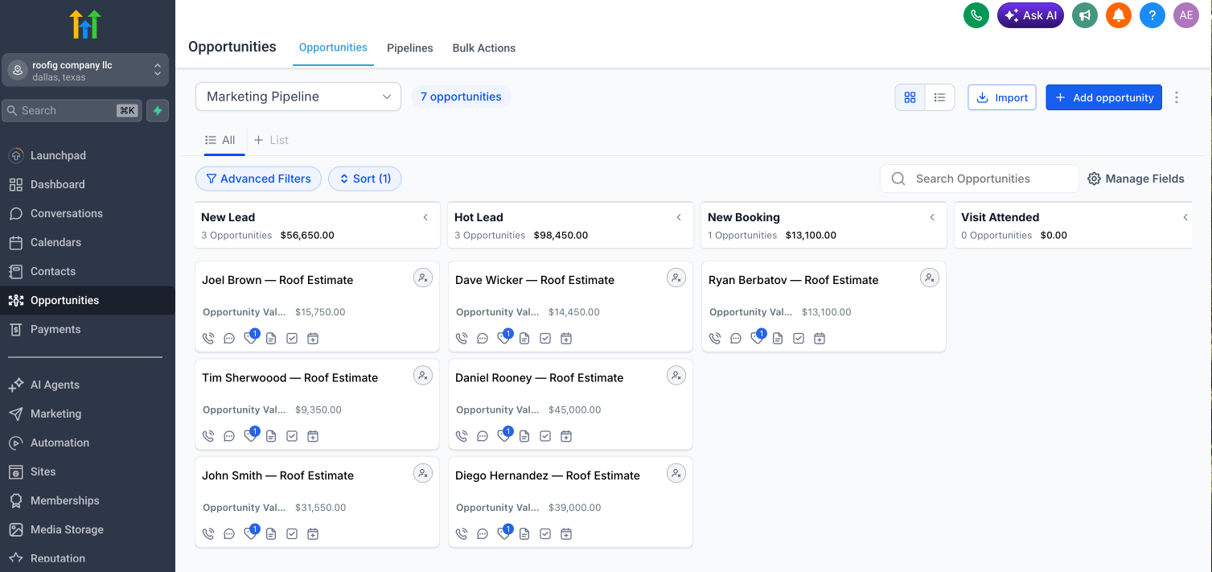Switch opportunities to list view

click(x=939, y=97)
